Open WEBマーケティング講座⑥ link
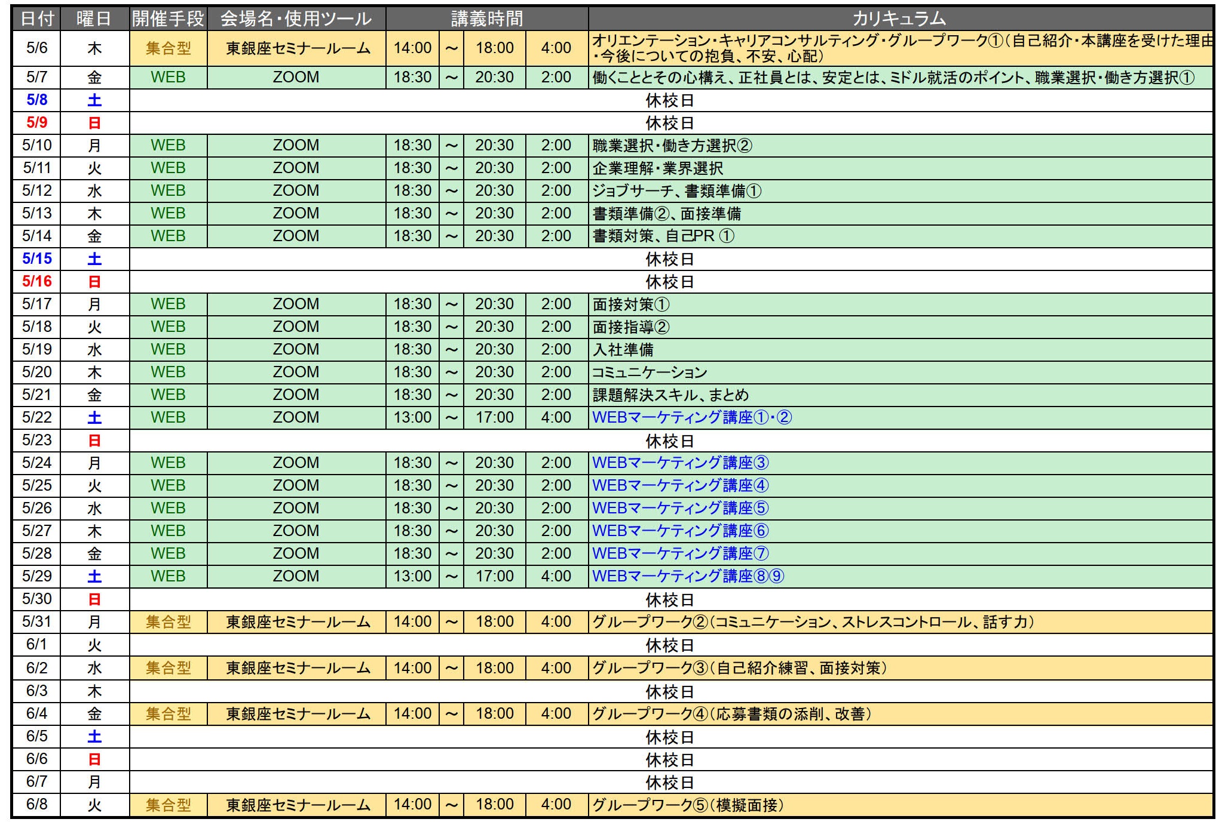 pos(681,531)
